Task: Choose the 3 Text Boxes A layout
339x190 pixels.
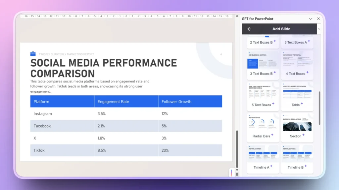Action: [x=297, y=42]
